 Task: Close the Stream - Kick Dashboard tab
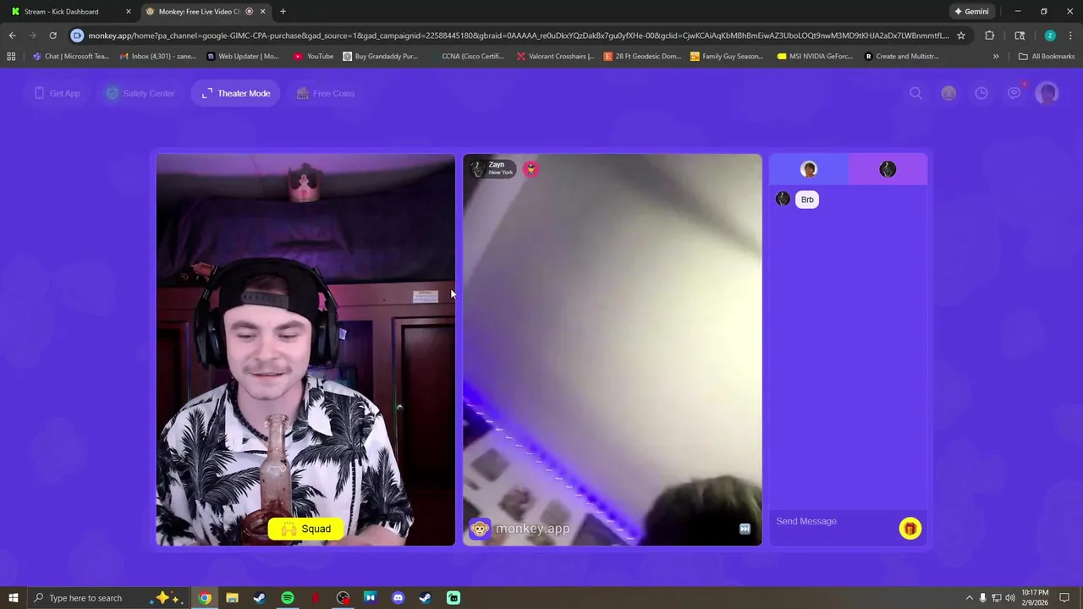tap(129, 12)
